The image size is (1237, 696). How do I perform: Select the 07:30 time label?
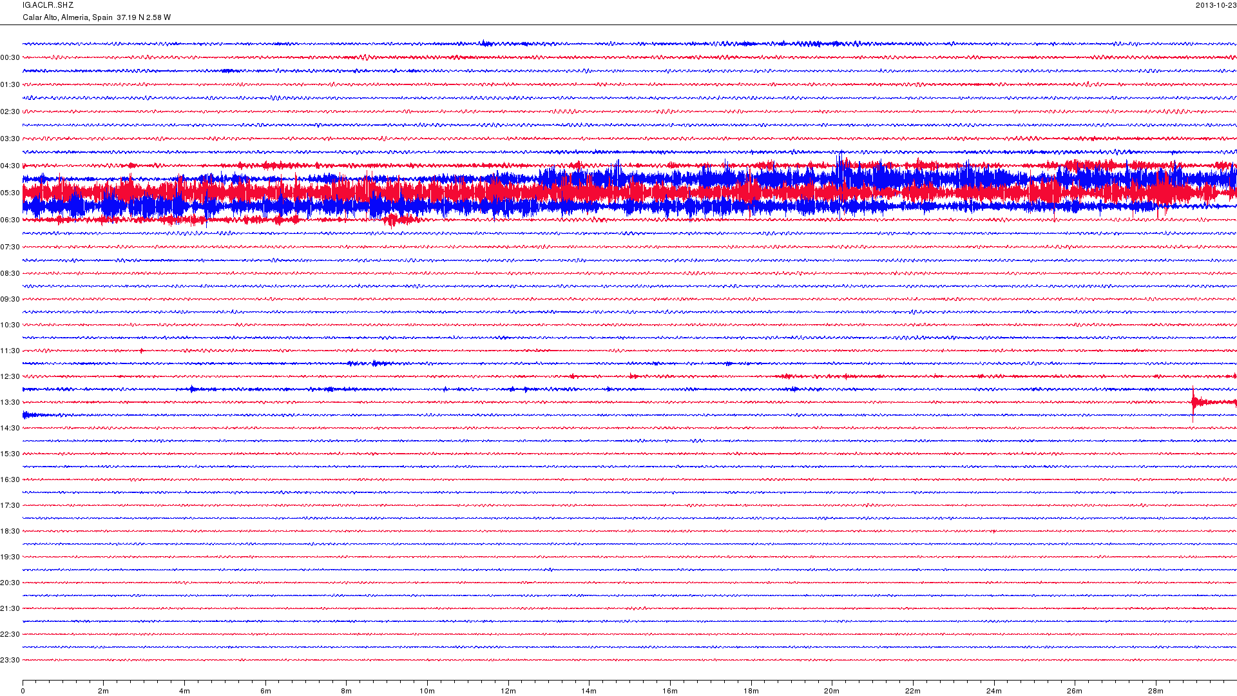tap(10, 247)
